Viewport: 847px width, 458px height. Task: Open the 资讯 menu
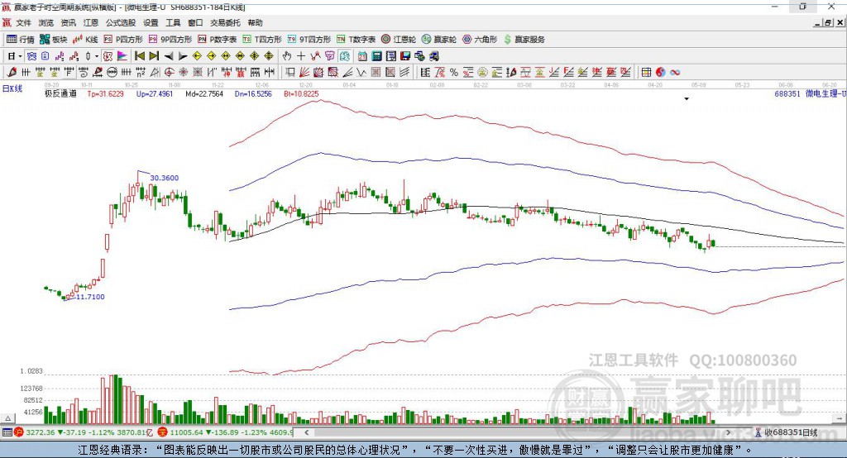pos(68,22)
